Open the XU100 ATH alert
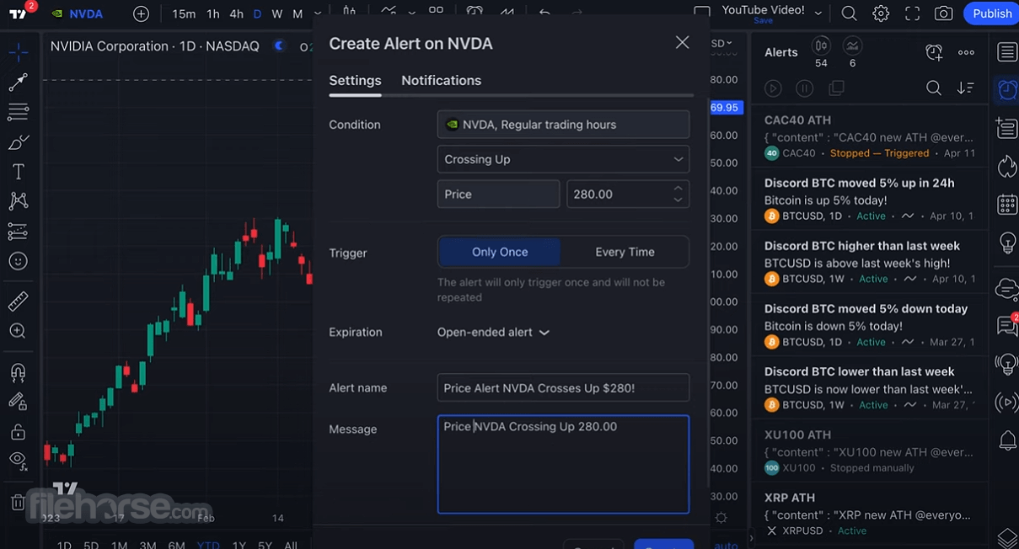This screenshot has width=1019, height=549. pos(870,451)
